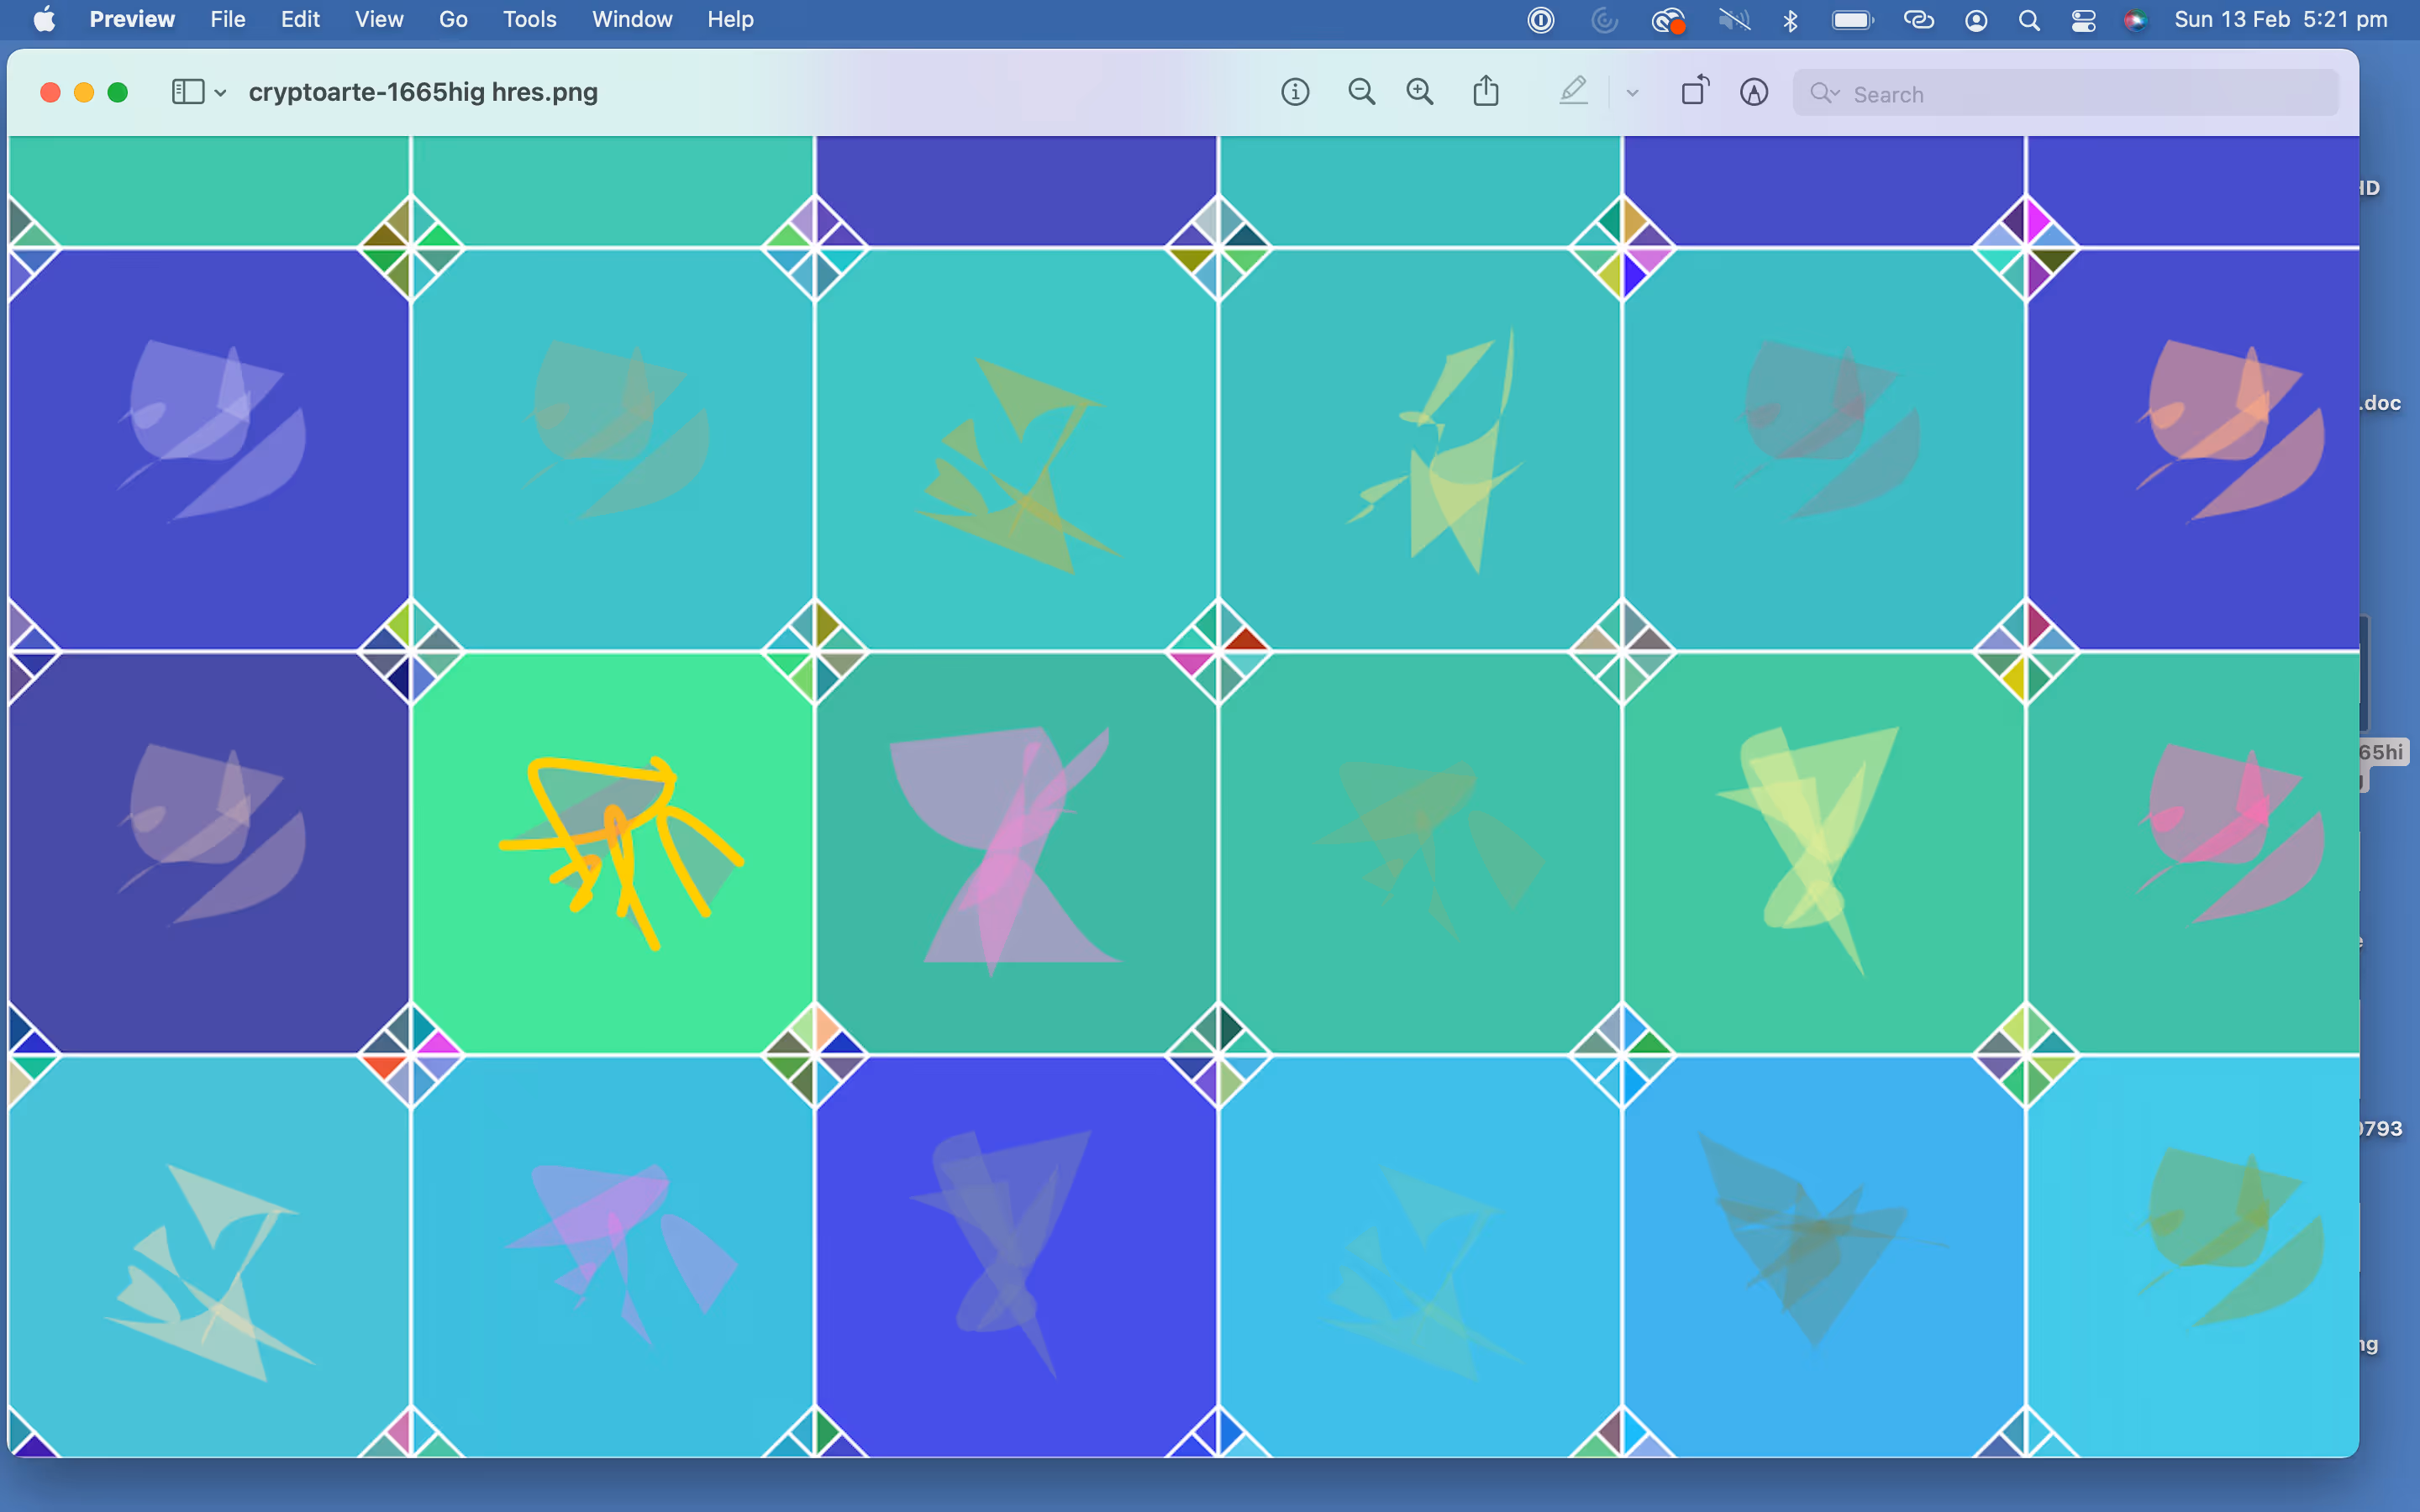Open Spotlight search in the menu bar

pyautogui.click(x=2029, y=20)
